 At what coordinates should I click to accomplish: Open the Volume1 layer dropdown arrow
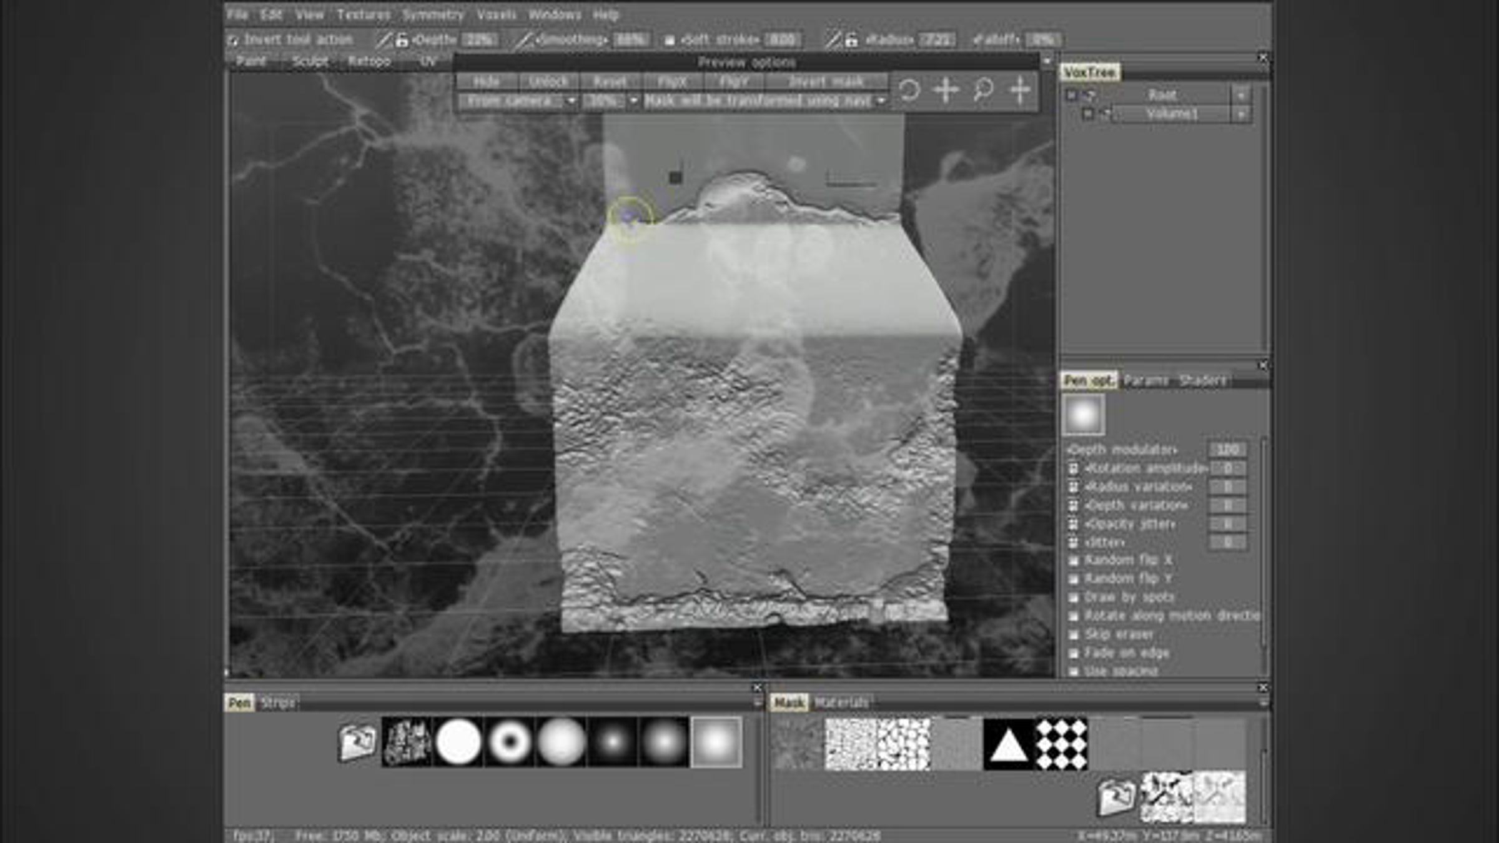click(1241, 114)
